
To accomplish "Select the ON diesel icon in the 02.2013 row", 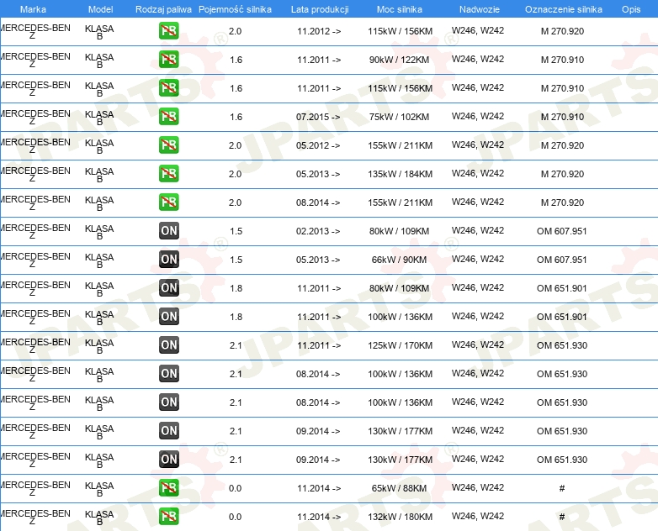I will (x=169, y=231).
